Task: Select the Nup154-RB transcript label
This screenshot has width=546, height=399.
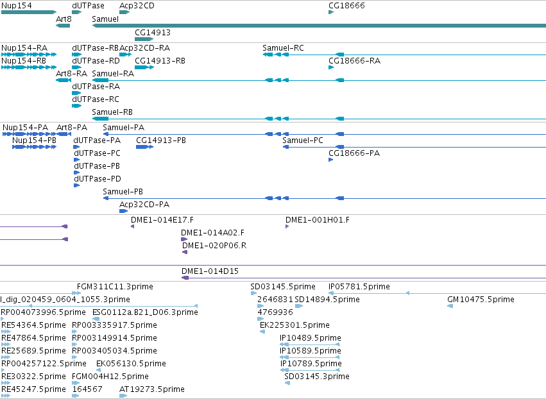Action: [24, 60]
